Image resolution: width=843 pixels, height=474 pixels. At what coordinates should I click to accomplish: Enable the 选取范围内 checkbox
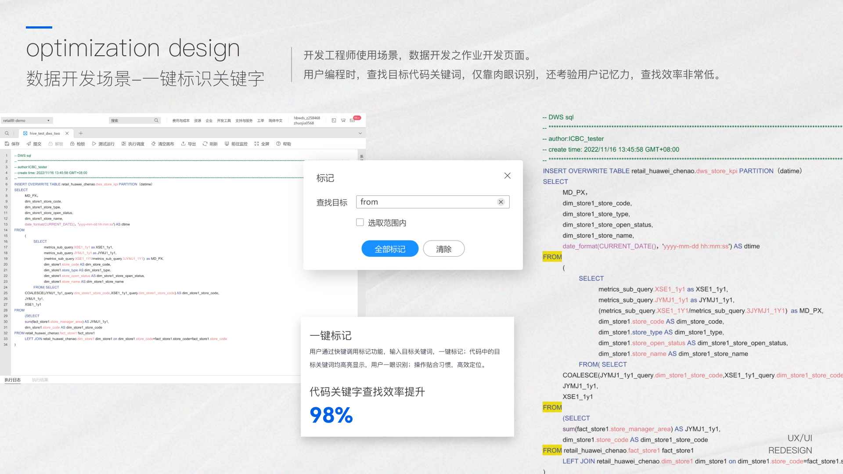pos(360,223)
